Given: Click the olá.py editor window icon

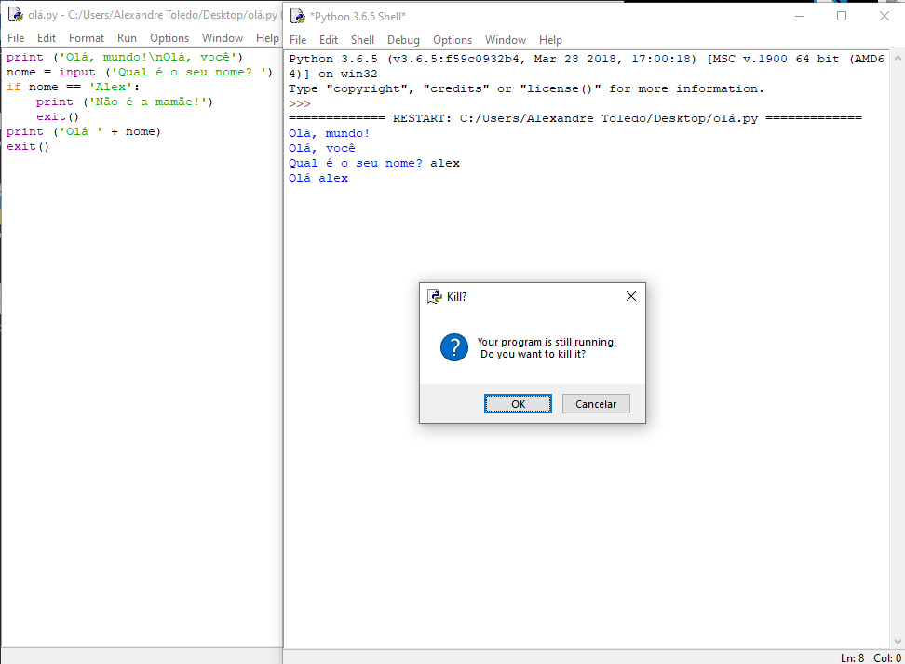Looking at the screenshot, I should point(15,15).
